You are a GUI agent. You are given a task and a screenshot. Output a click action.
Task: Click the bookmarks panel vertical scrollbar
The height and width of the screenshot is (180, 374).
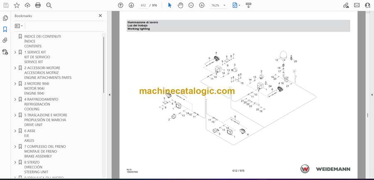103,65
